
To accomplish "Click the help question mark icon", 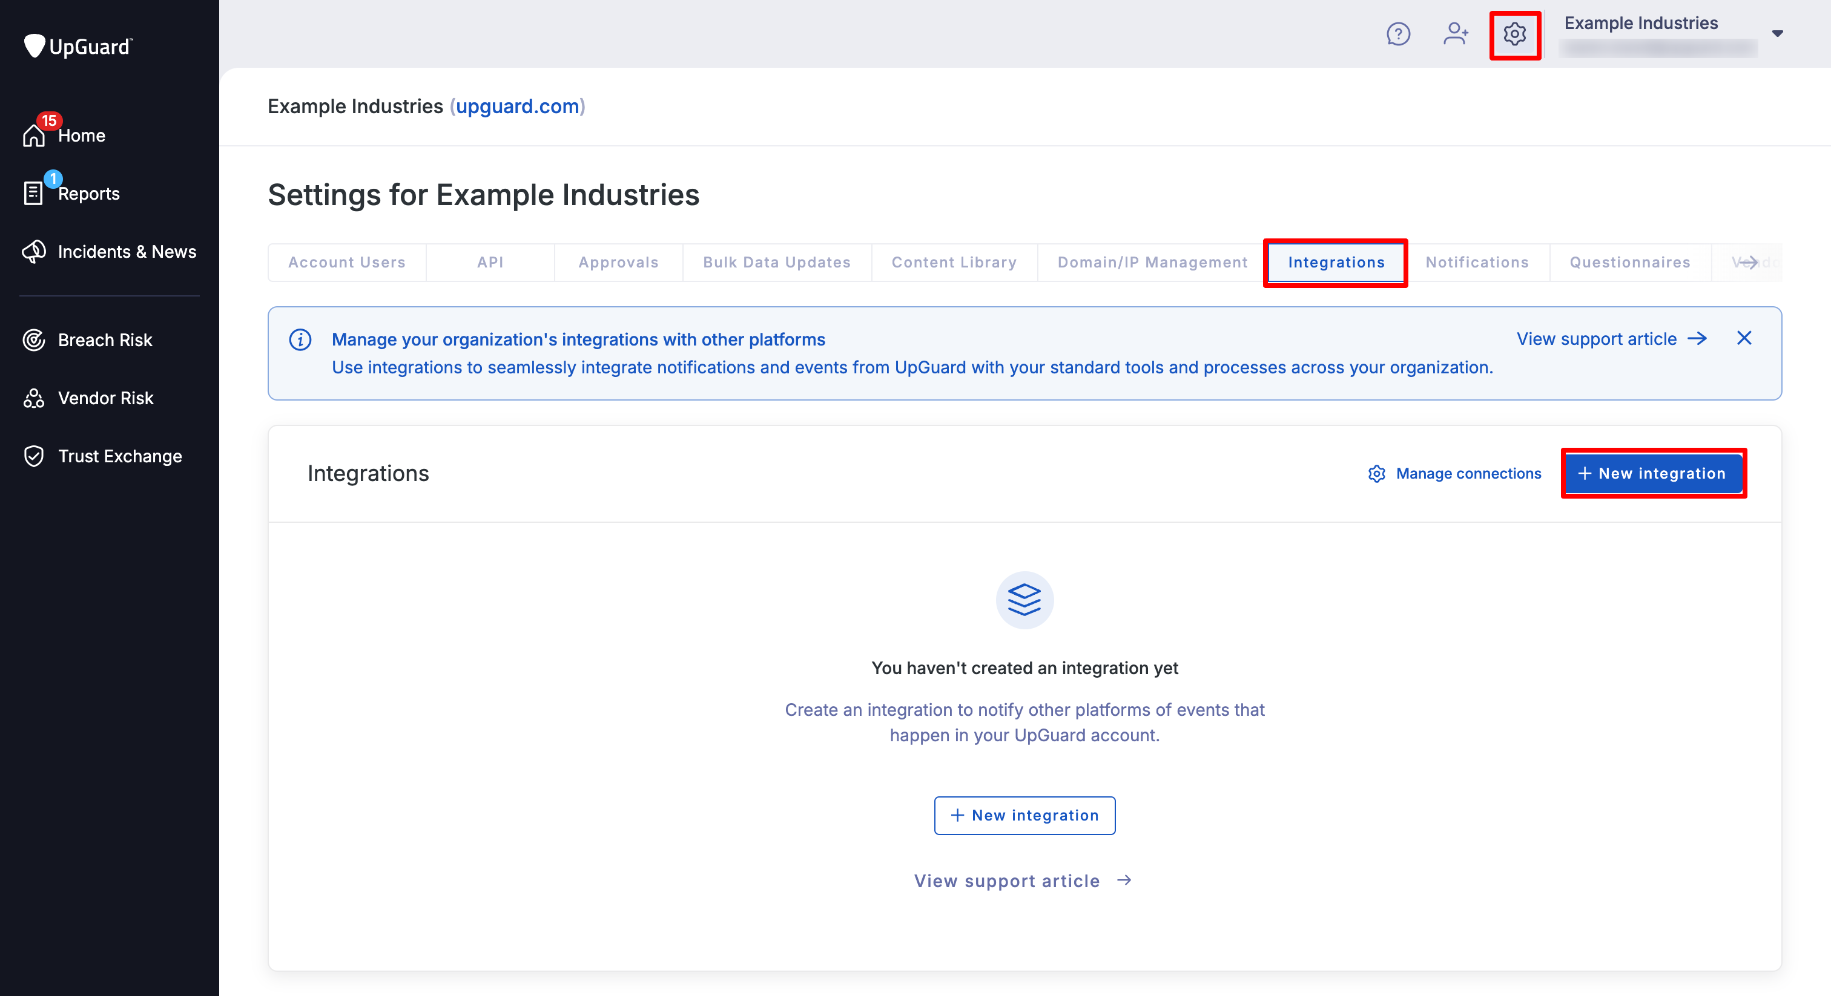I will point(1399,33).
